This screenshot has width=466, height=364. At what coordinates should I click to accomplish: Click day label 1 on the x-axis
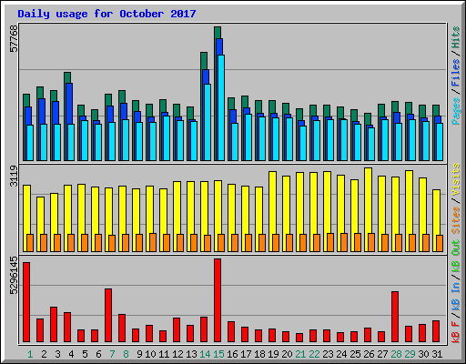pyautogui.click(x=30, y=354)
